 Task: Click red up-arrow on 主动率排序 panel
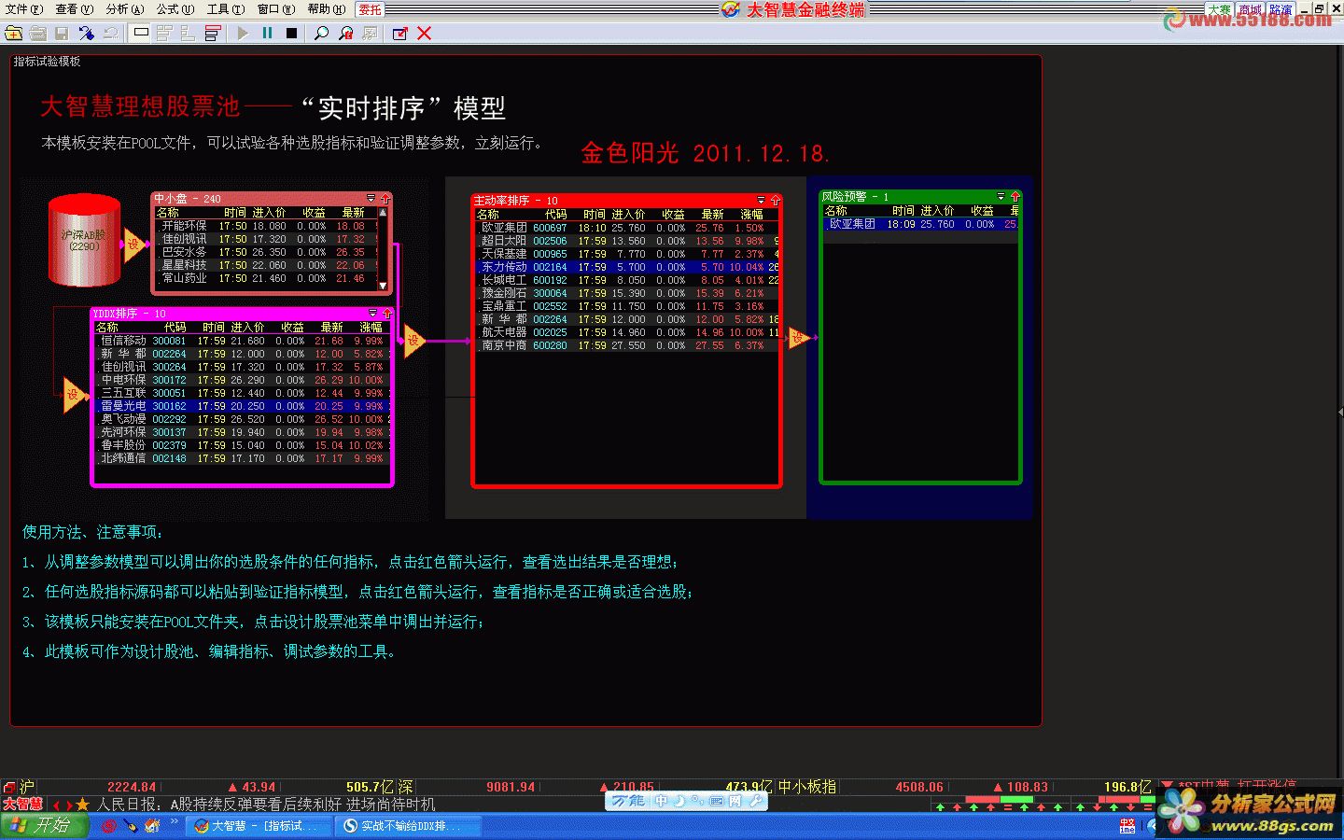point(775,201)
